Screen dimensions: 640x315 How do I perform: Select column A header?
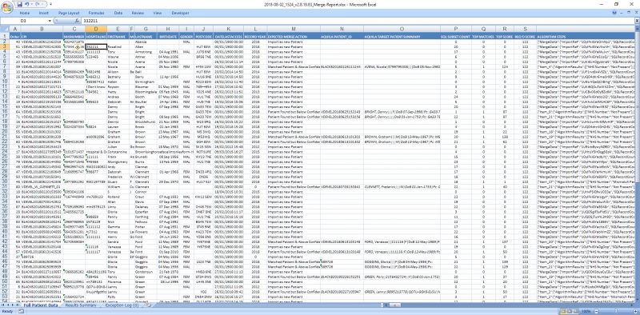pyautogui.click(x=14, y=29)
